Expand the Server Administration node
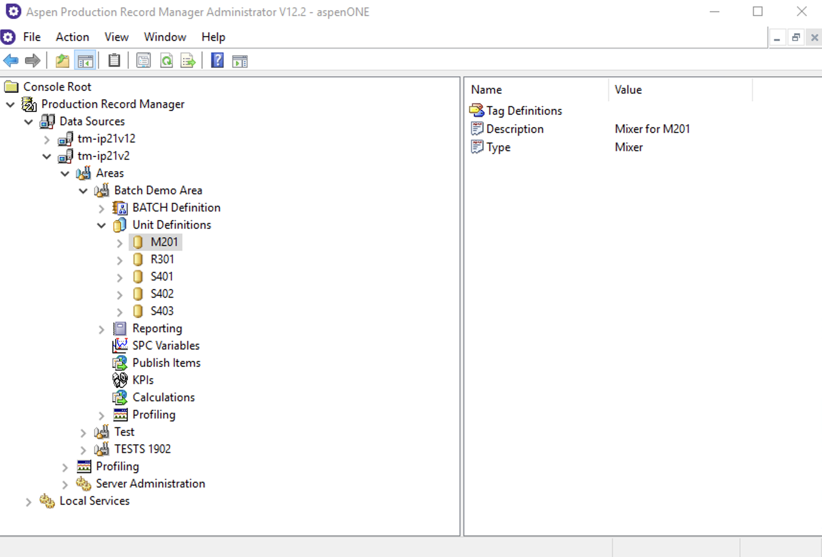 (65, 485)
